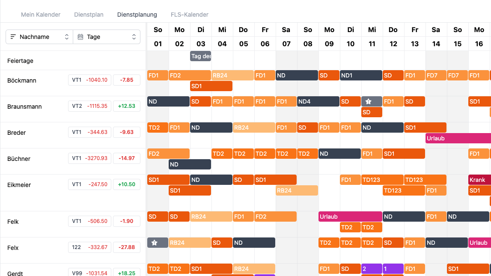Screen dimensions: 491x276
Task: Click Büchner's red -14.97 badge
Action: pyautogui.click(x=126, y=158)
